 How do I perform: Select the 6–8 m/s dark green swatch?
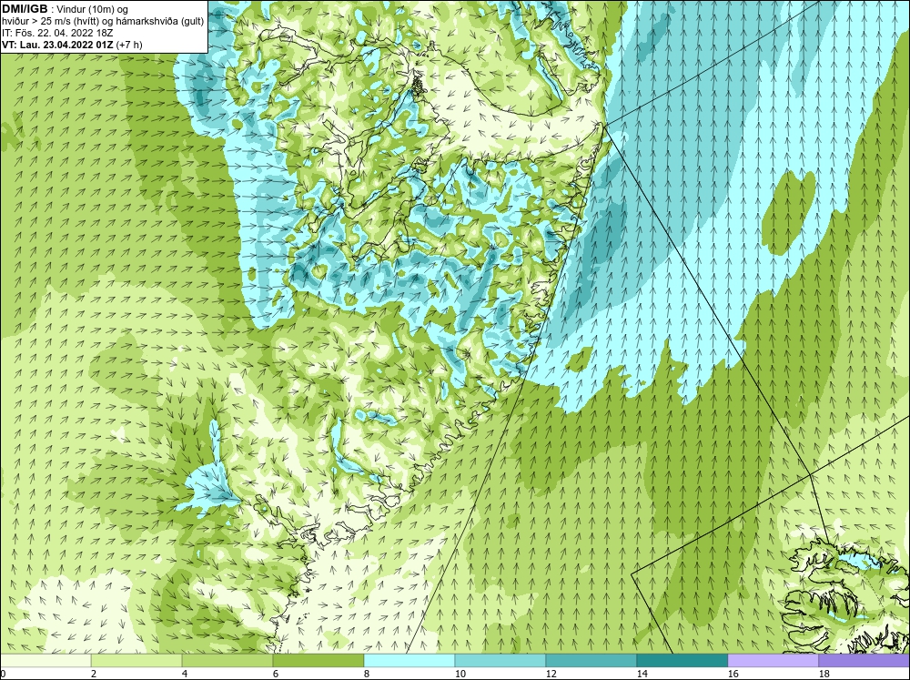coord(318,661)
